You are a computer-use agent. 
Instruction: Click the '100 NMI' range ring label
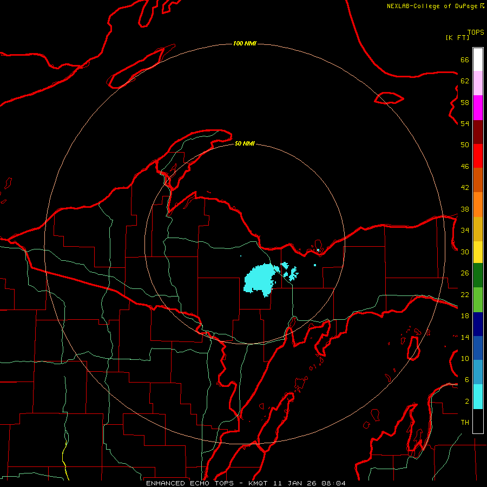coord(245,43)
